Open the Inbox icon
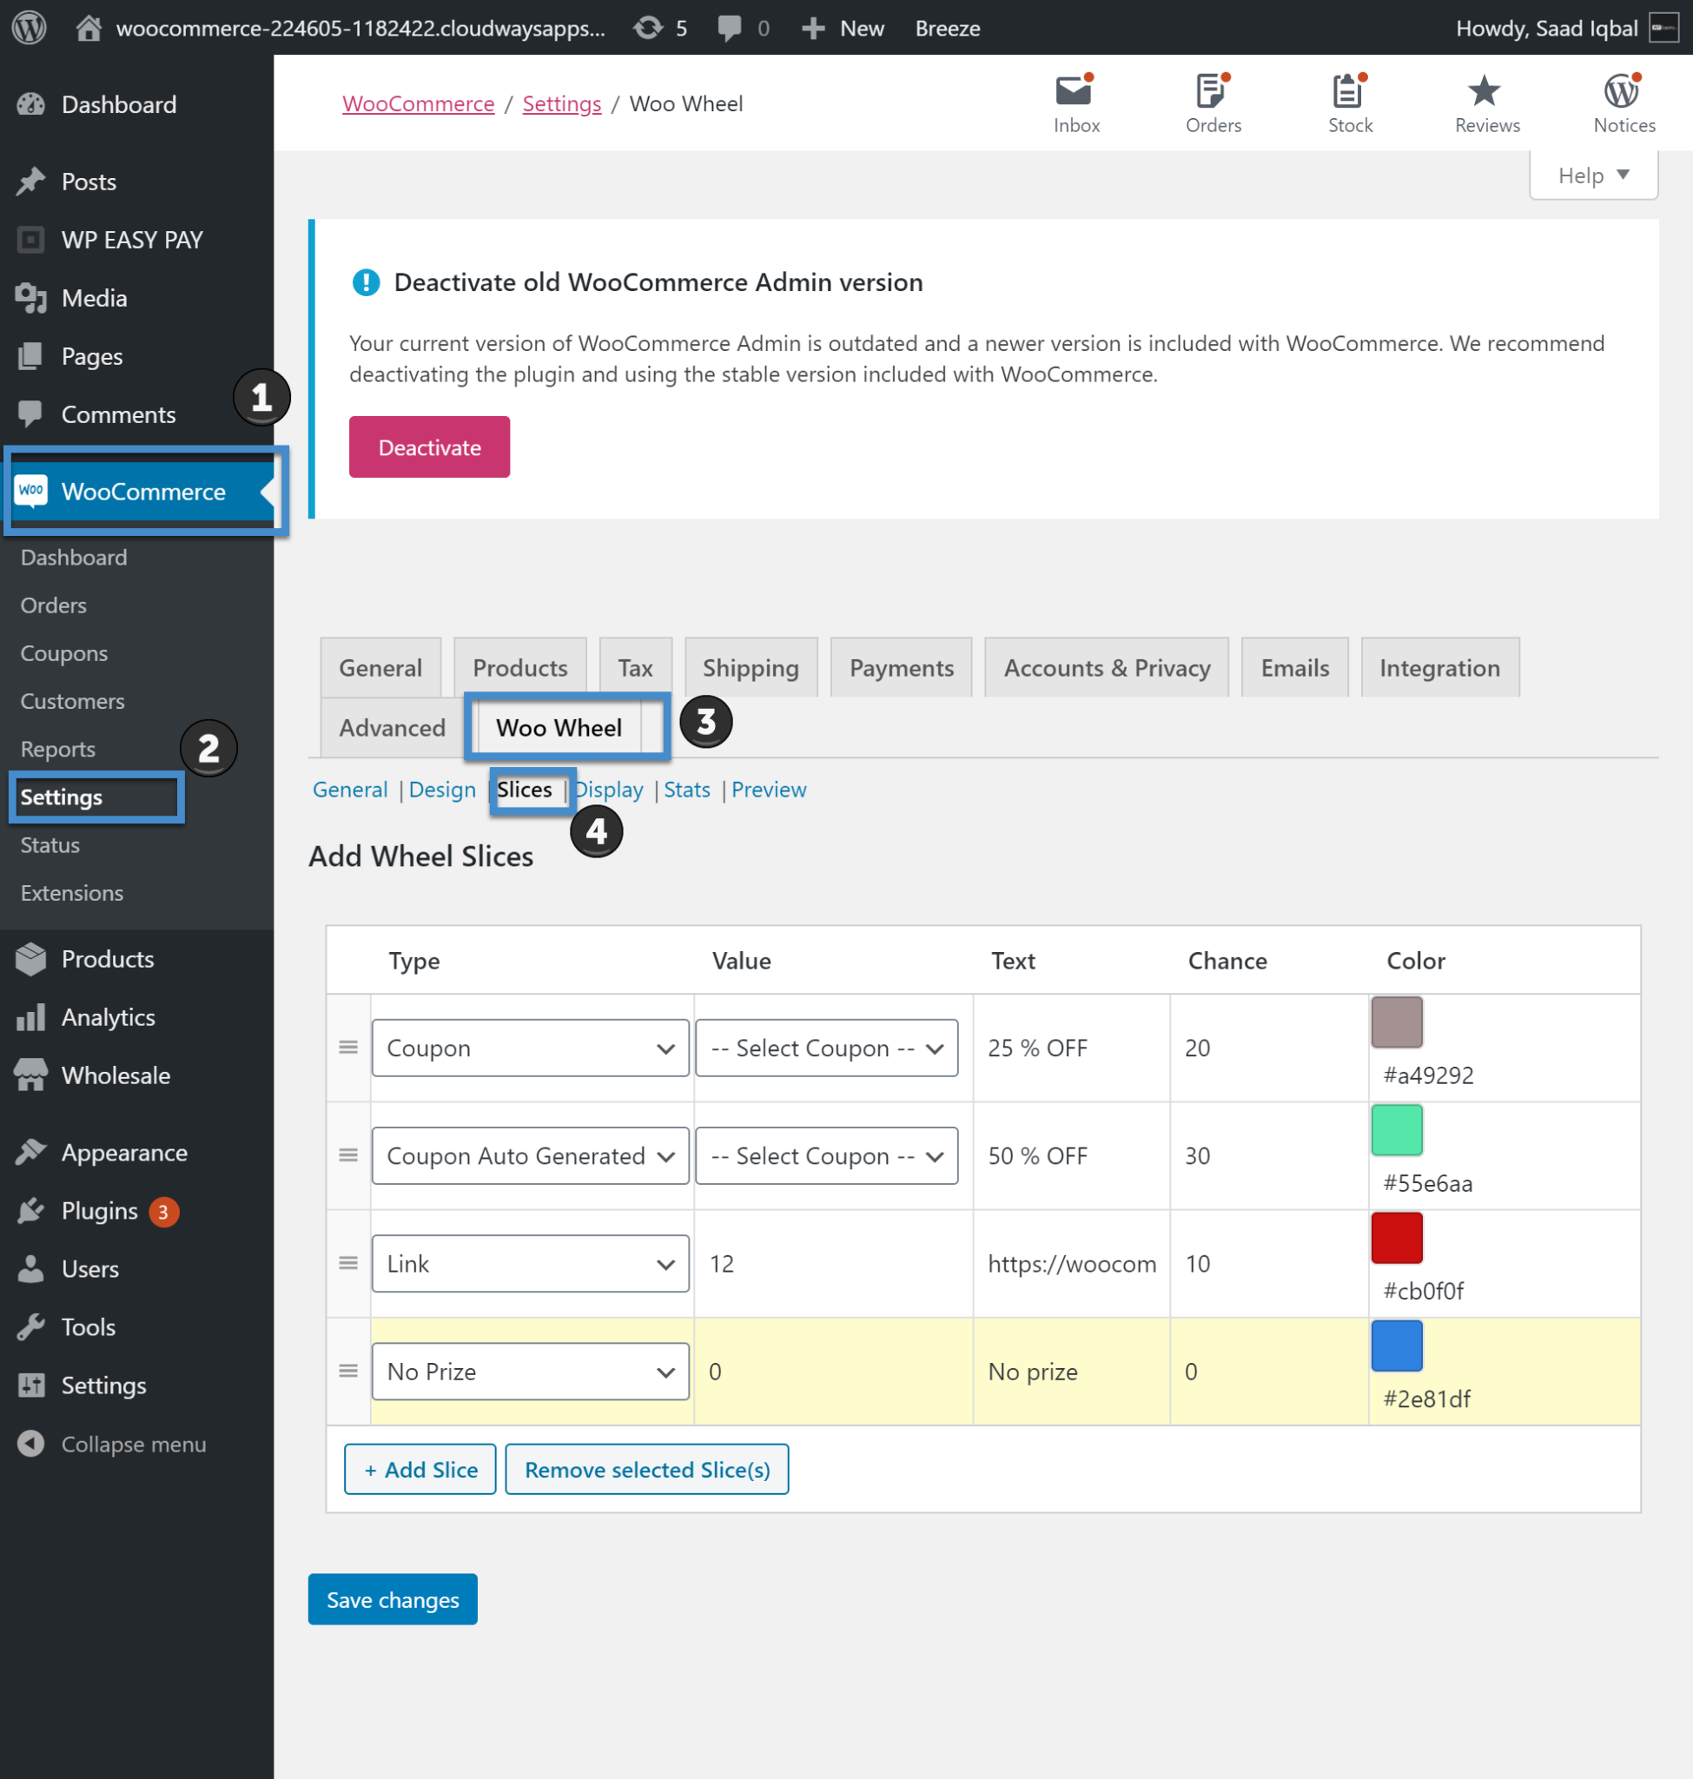The width and height of the screenshot is (1693, 1779). (x=1075, y=103)
